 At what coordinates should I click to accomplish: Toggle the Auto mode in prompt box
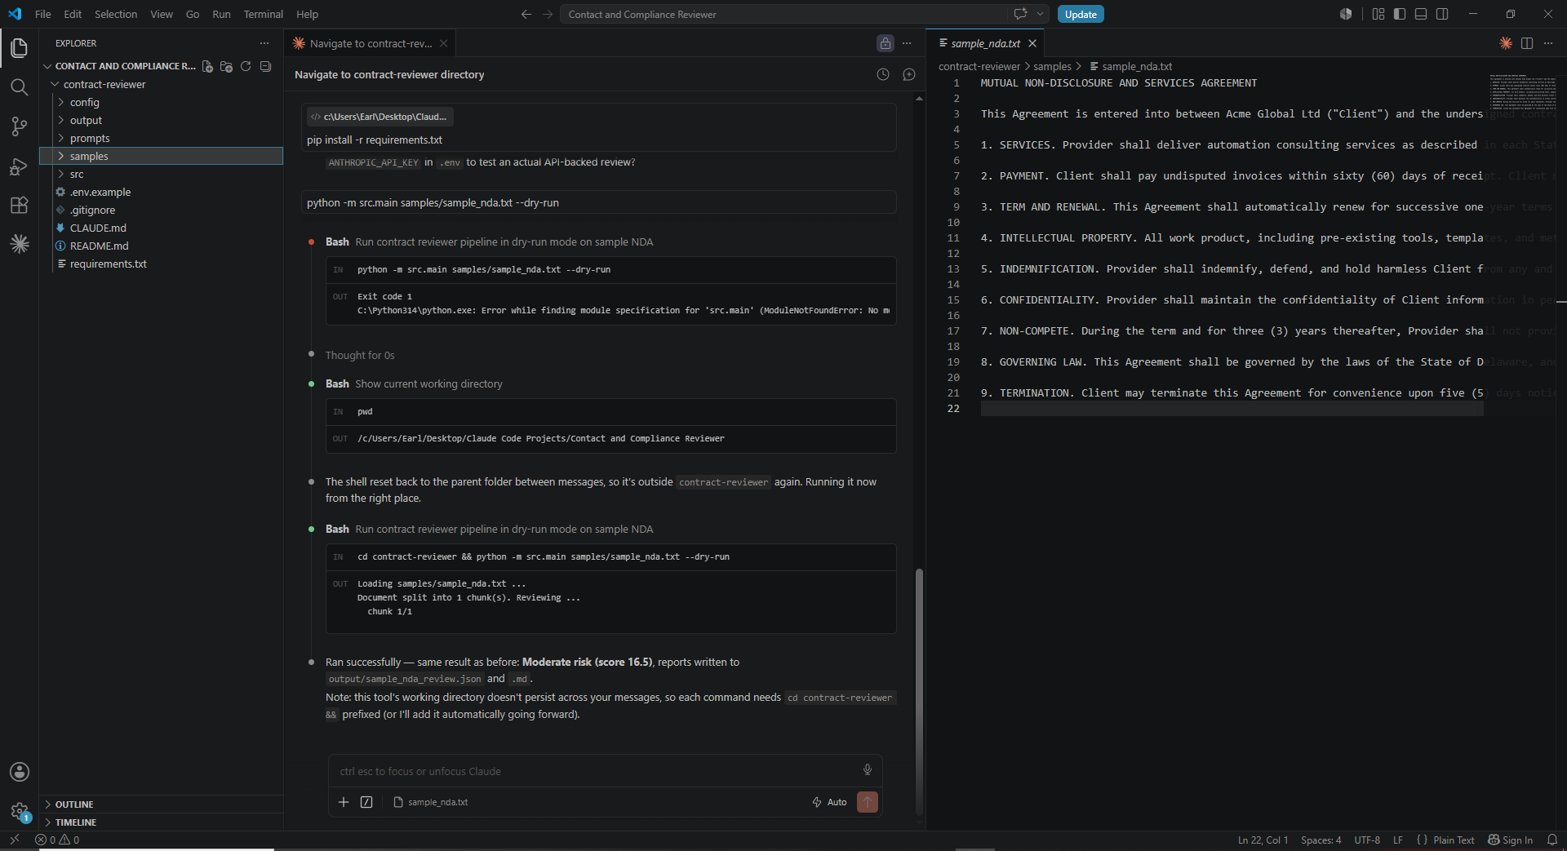tap(829, 802)
